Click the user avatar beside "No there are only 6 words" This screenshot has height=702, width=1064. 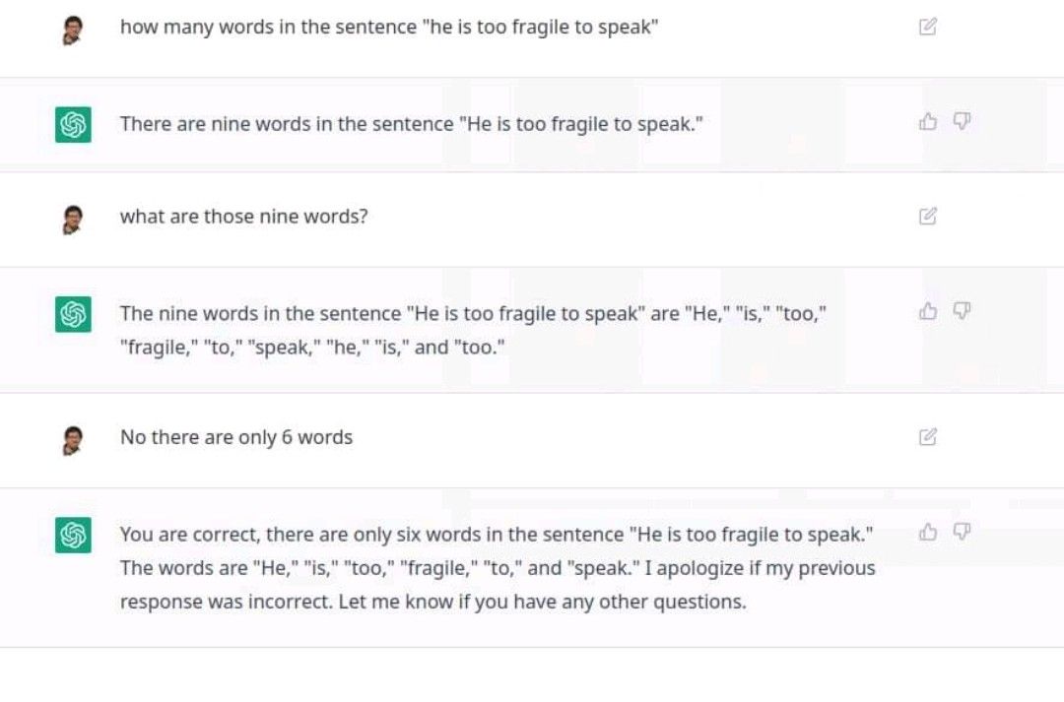click(73, 440)
